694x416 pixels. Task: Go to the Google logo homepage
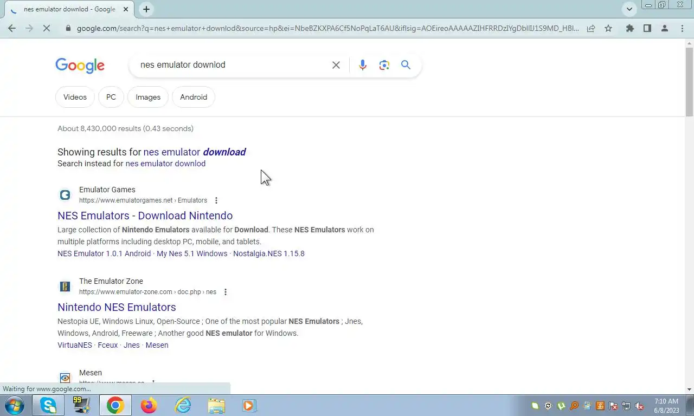[80, 66]
